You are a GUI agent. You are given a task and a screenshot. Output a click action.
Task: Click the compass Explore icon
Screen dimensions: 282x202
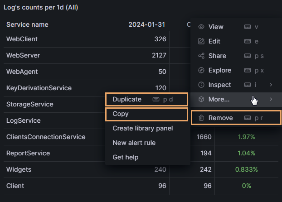pyautogui.click(x=202, y=70)
